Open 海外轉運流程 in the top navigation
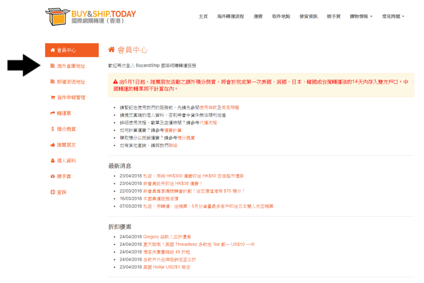 230,17
